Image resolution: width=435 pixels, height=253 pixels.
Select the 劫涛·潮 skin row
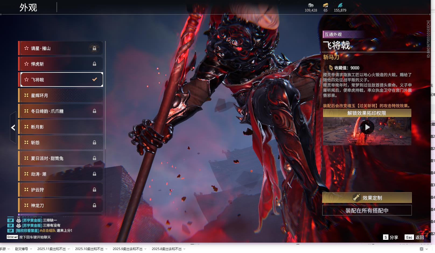[x=61, y=174]
